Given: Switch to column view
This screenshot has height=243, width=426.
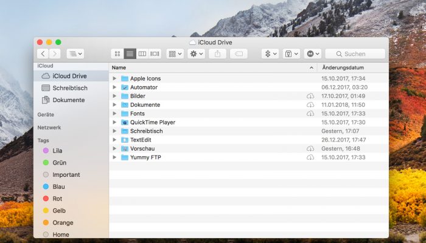Looking at the screenshot, I should [x=142, y=53].
